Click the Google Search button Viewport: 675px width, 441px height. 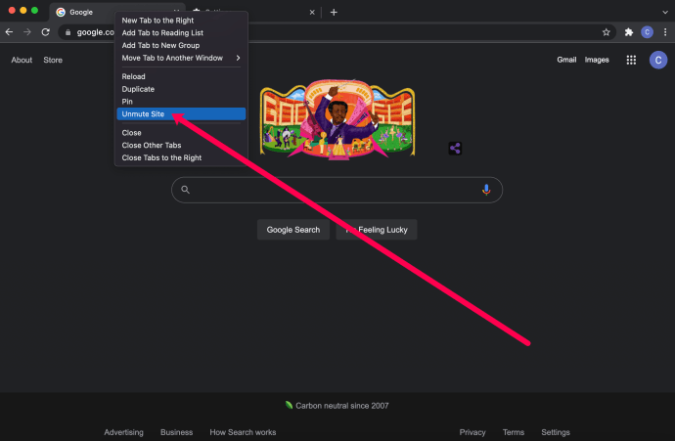coord(293,230)
